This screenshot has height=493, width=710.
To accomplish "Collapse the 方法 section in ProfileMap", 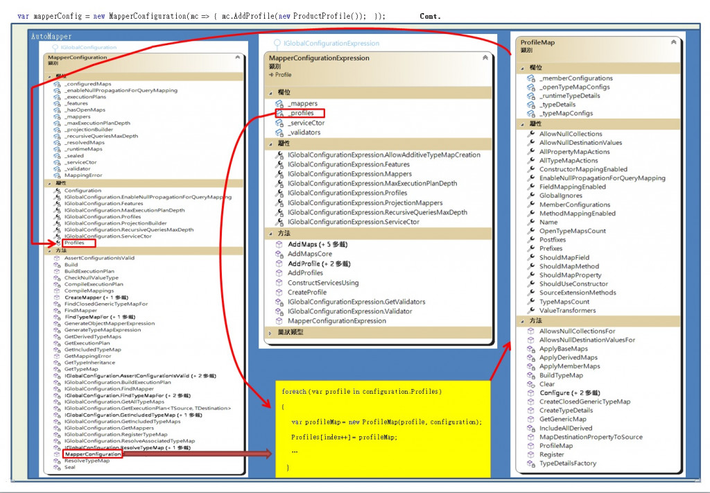I will coord(522,321).
